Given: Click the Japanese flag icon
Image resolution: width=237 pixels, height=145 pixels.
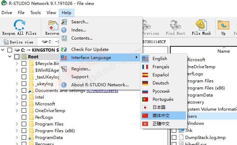Looking at the screenshot, I should point(145,108).
